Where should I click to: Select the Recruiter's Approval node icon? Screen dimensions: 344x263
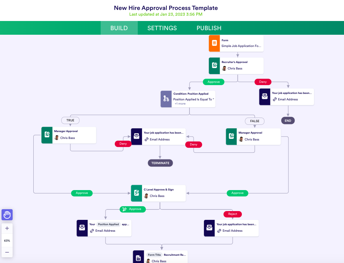tap(214, 66)
